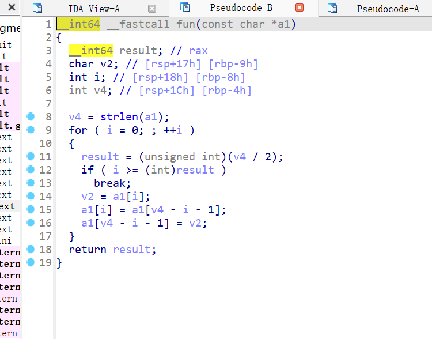432x339 pixels.
Task: Select the __int64 type on line 3
Action: [90, 51]
